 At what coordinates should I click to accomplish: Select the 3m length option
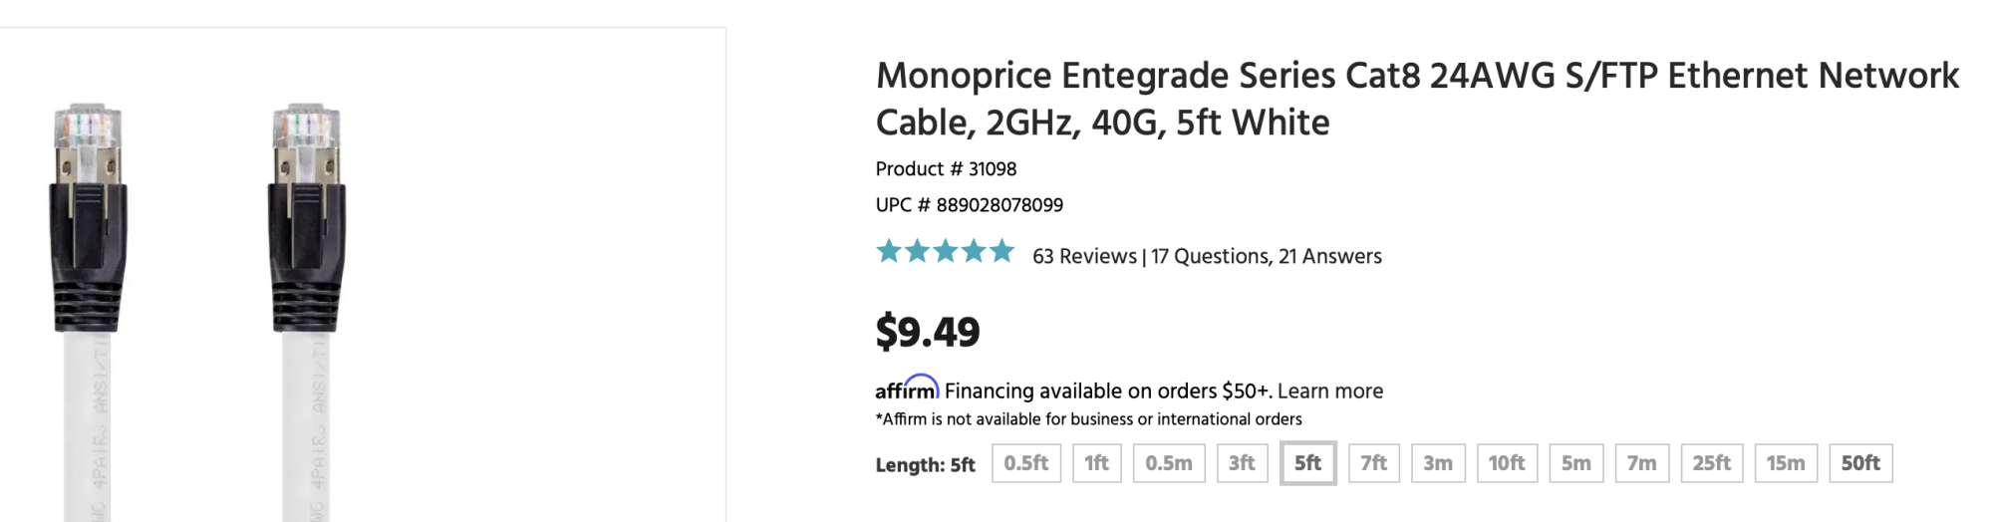1437,463
